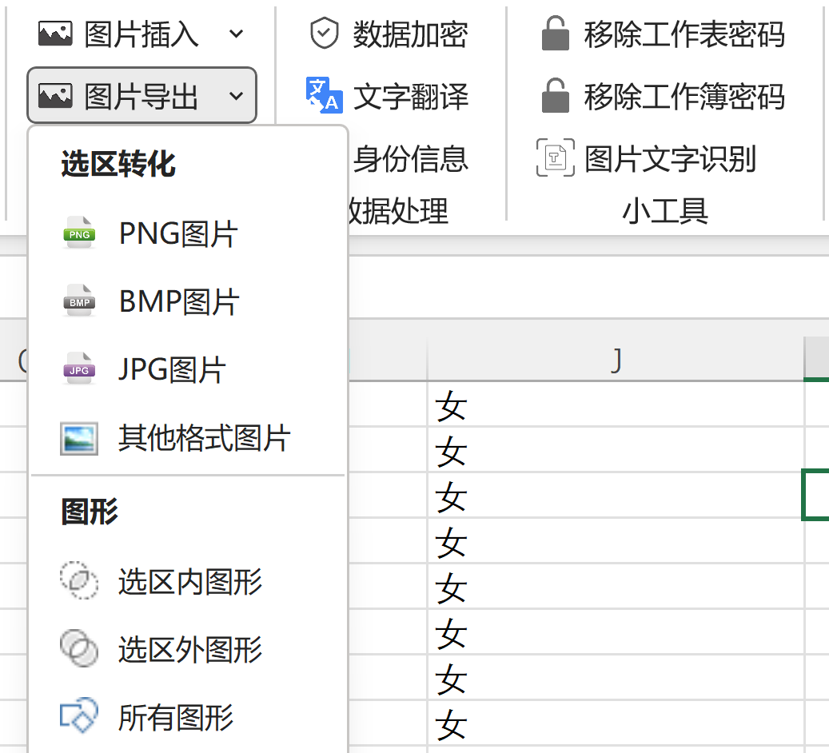Choose PNG图片 from export menu

178,233
